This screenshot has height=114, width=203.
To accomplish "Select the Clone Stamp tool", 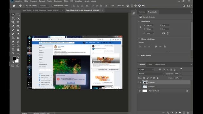I will [x=18, y=30].
